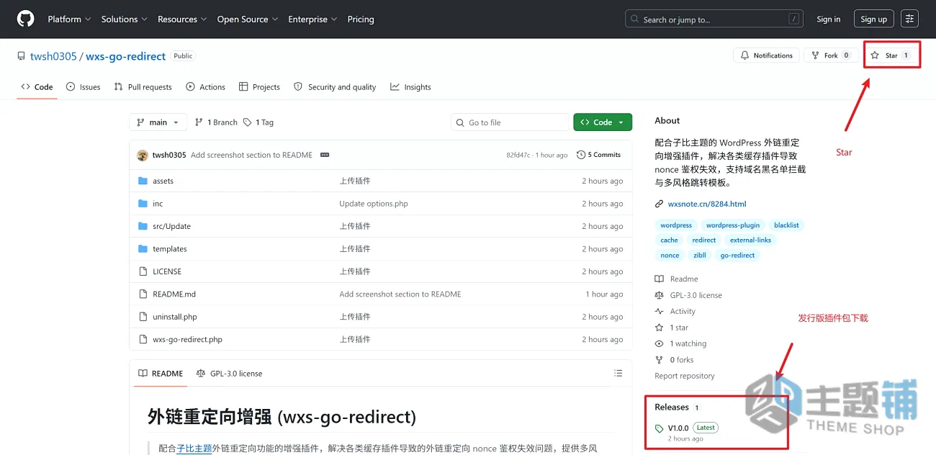
Task: View the 1 watching link
Action: click(680, 344)
